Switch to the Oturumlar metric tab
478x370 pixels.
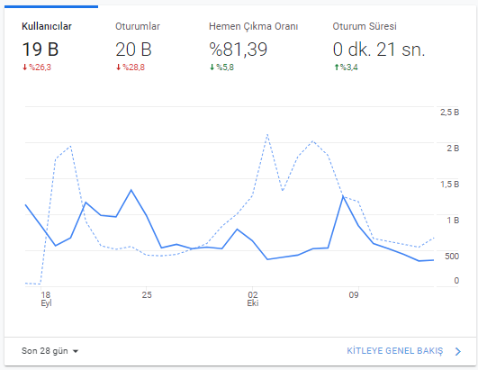[x=145, y=46]
